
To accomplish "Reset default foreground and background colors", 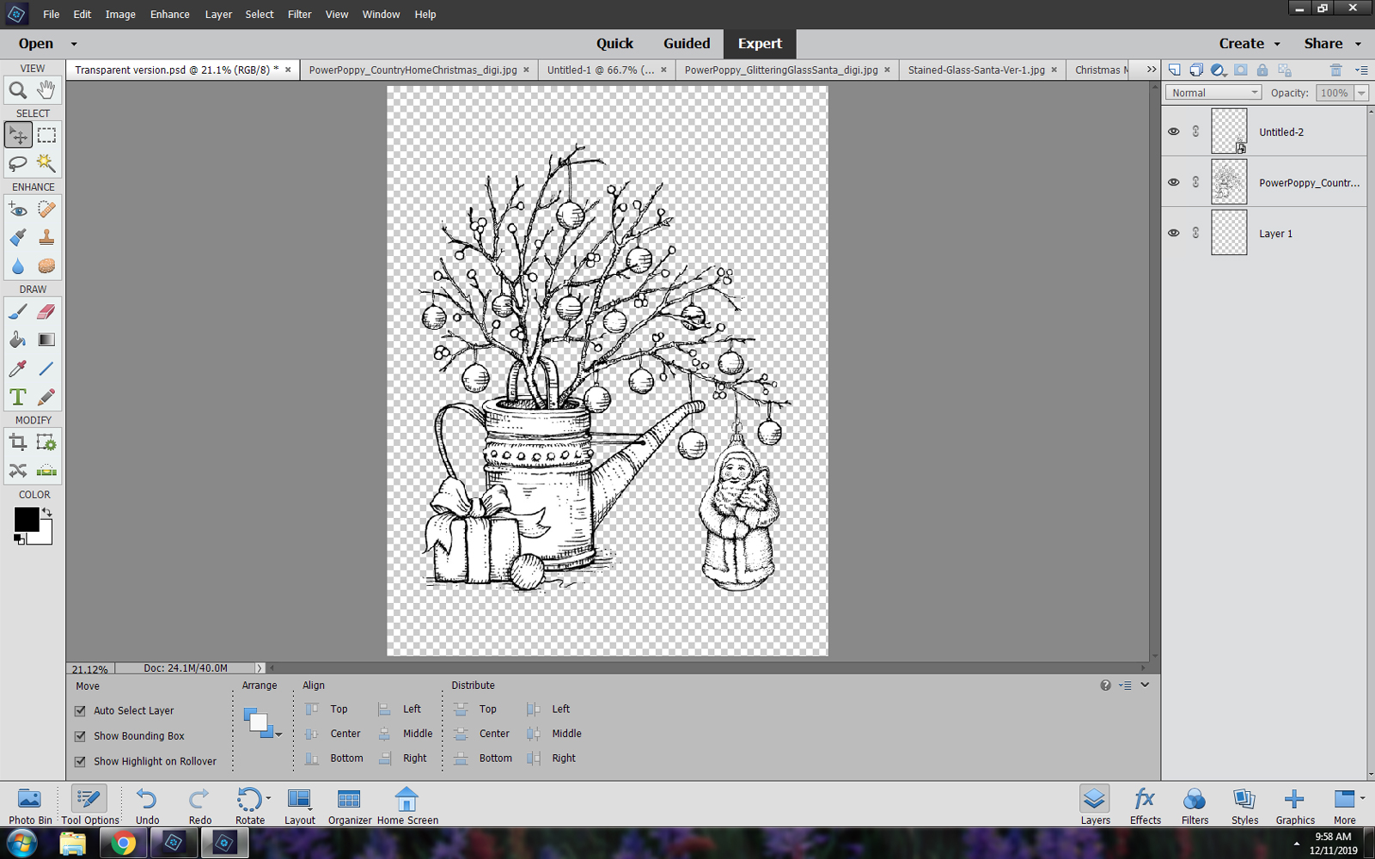I will 19,539.
